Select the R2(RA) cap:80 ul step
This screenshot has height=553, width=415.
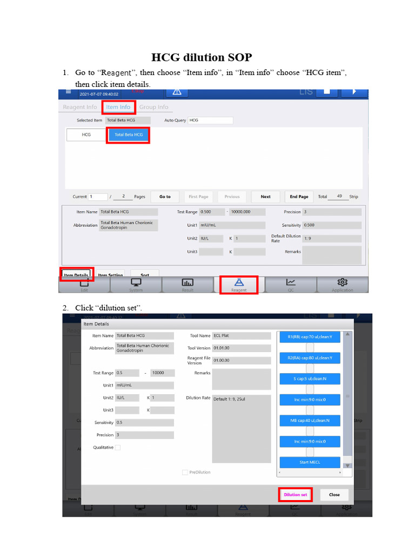coord(310,358)
